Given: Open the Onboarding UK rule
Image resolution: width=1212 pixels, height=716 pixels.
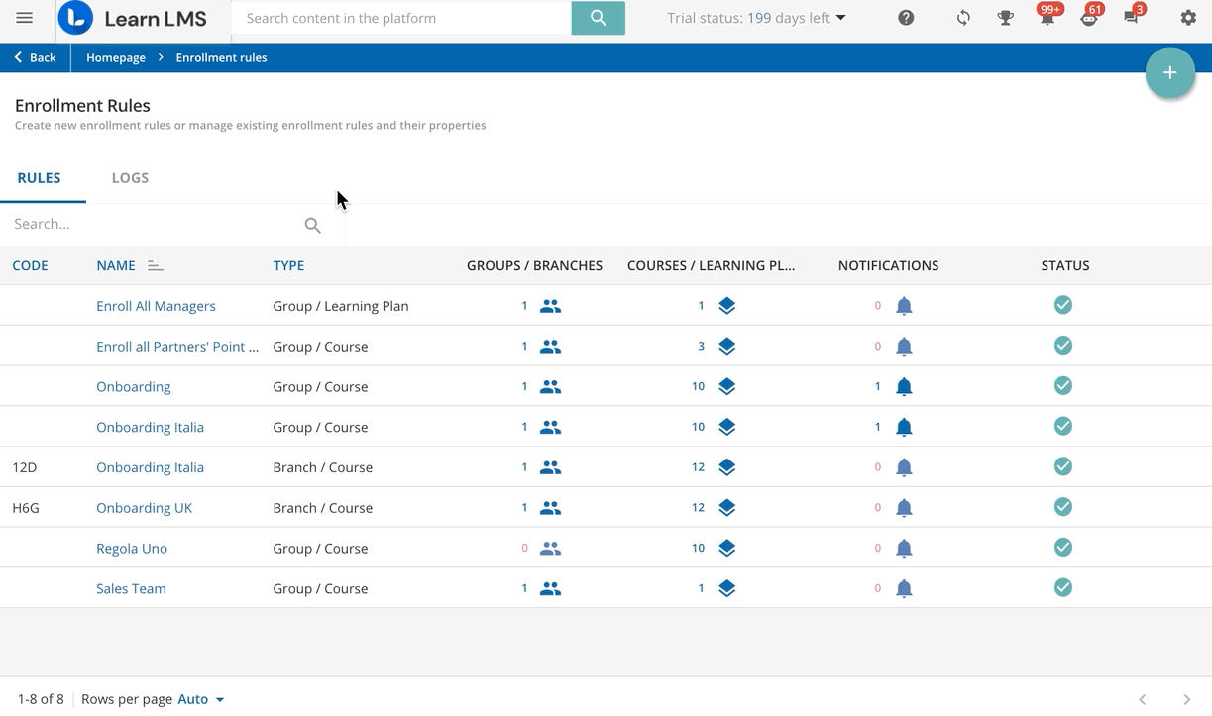Looking at the screenshot, I should click(x=144, y=508).
